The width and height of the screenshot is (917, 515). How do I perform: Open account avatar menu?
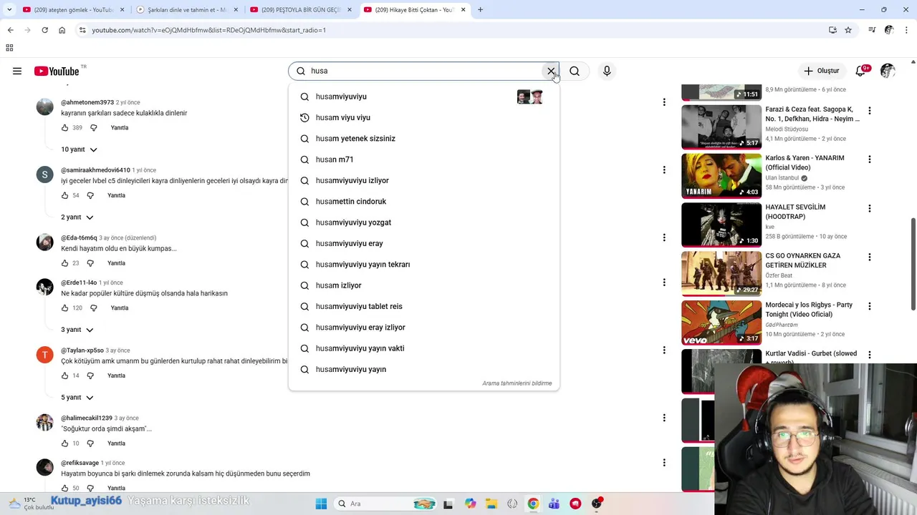tap(888, 71)
